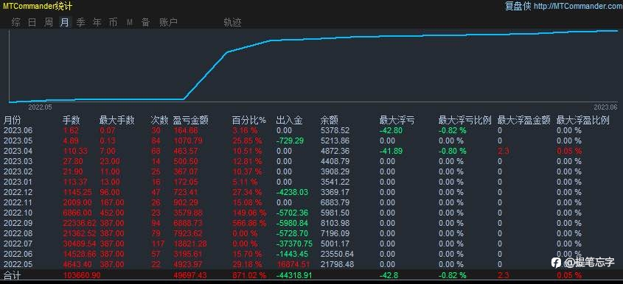This screenshot has width=623, height=284.
Task: Click the 百分比% column header
Action: [x=248, y=120]
